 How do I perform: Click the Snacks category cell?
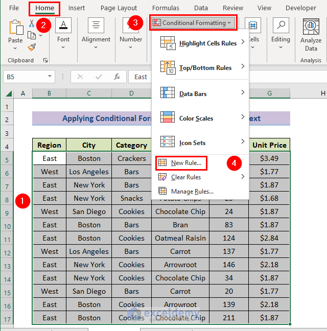pos(131,198)
